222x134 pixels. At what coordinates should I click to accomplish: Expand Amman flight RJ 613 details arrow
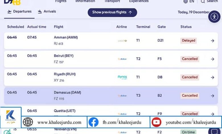212,40
